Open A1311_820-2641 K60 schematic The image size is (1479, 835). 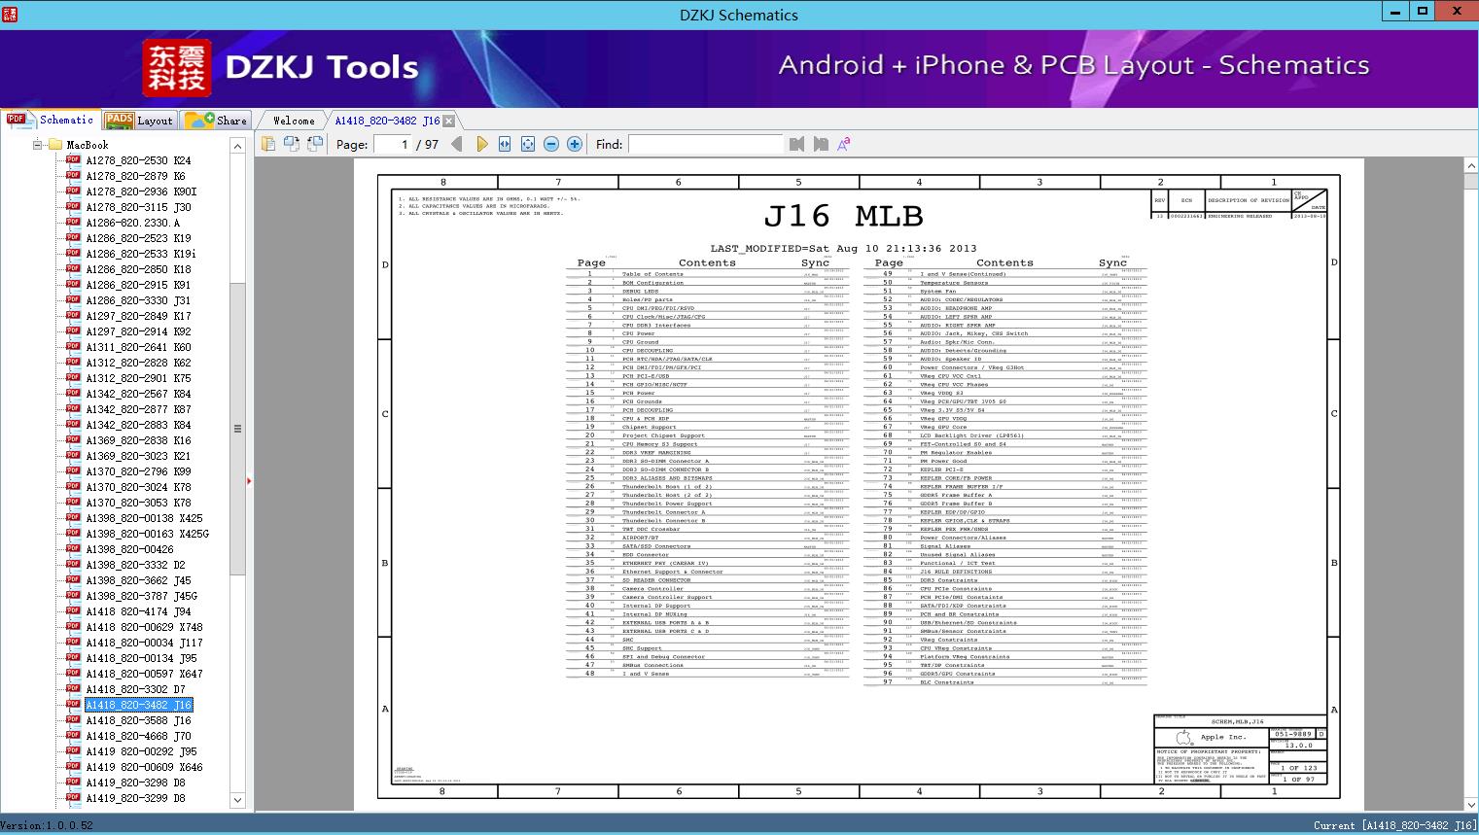pos(138,347)
